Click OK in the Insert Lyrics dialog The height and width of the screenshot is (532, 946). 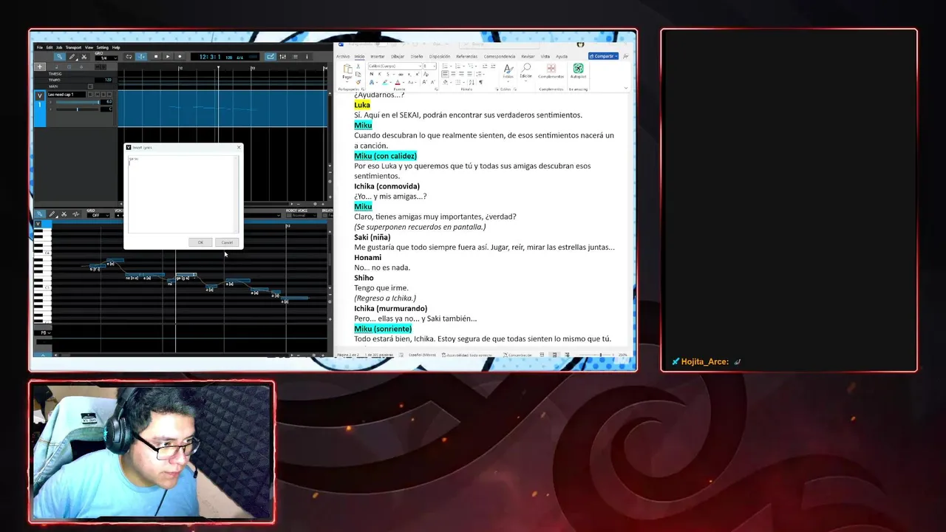pos(200,242)
